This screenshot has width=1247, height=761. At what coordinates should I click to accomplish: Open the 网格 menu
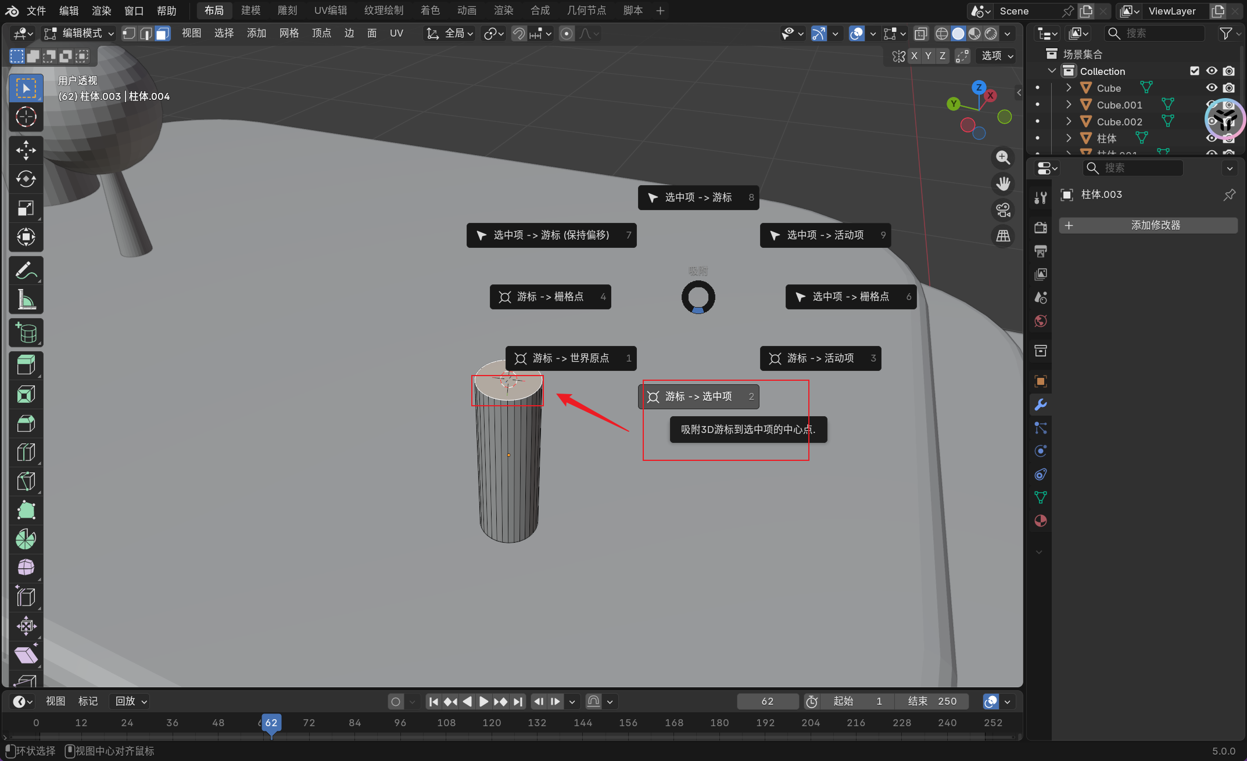pos(289,33)
